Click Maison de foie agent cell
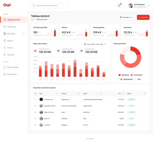 point(88,106)
